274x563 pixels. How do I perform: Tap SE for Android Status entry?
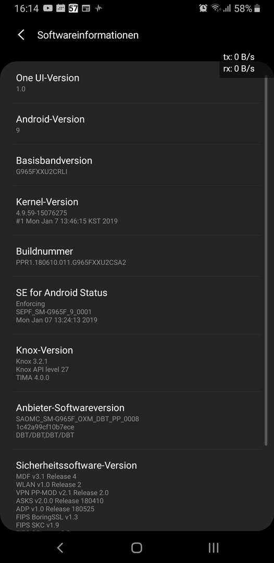[x=137, y=305]
